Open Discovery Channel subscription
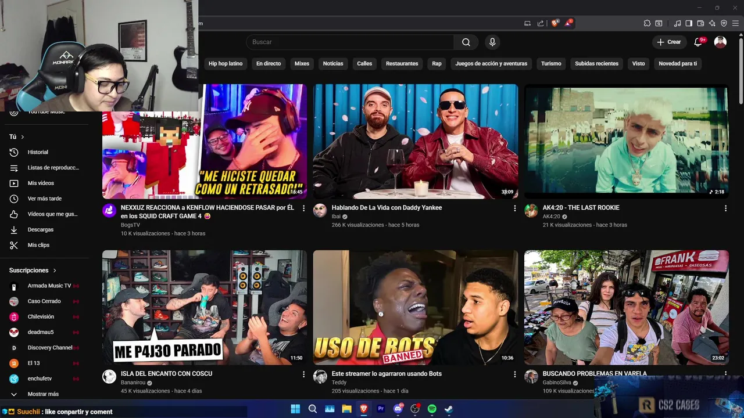744x418 pixels. coord(45,348)
